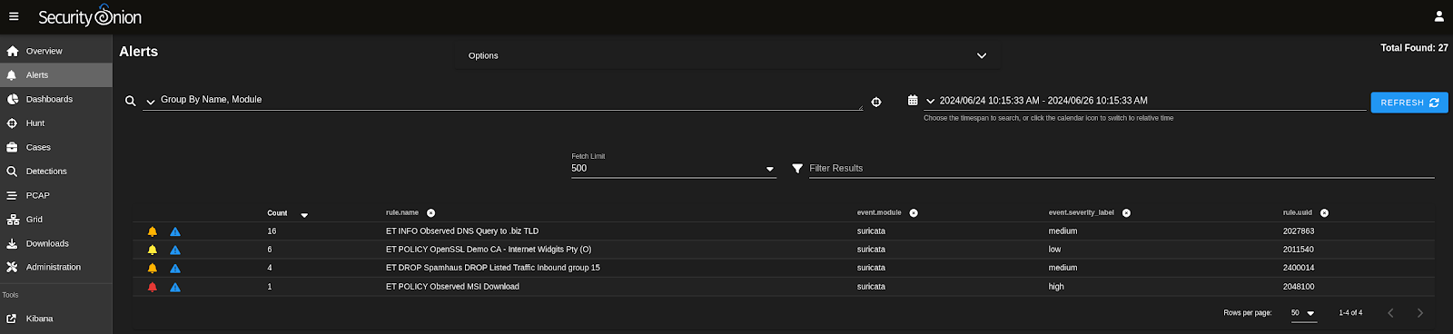Open the hamburger navigation menu
Image resolution: width=1453 pixels, height=334 pixels.
(14, 16)
